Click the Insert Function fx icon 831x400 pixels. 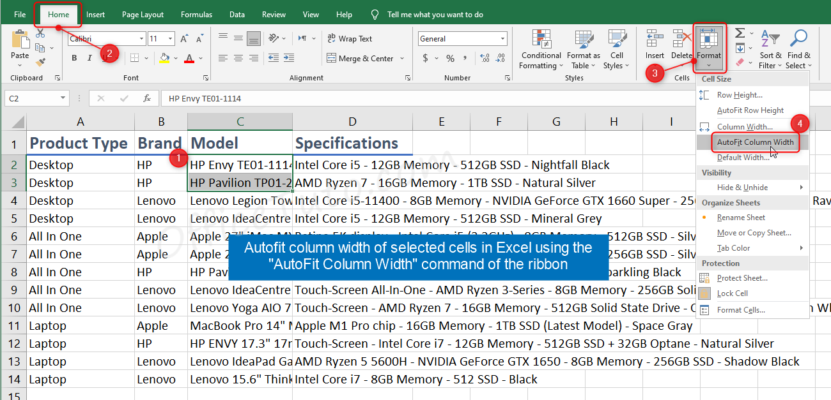pyautogui.click(x=146, y=98)
